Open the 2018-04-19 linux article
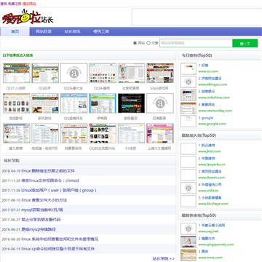Screen dimensions: 262x262 pyautogui.click(x=48, y=171)
